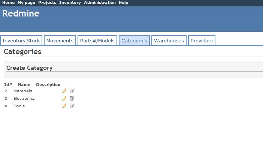
Task: Open Inventory in top menu
Action: (x=70, y=3)
